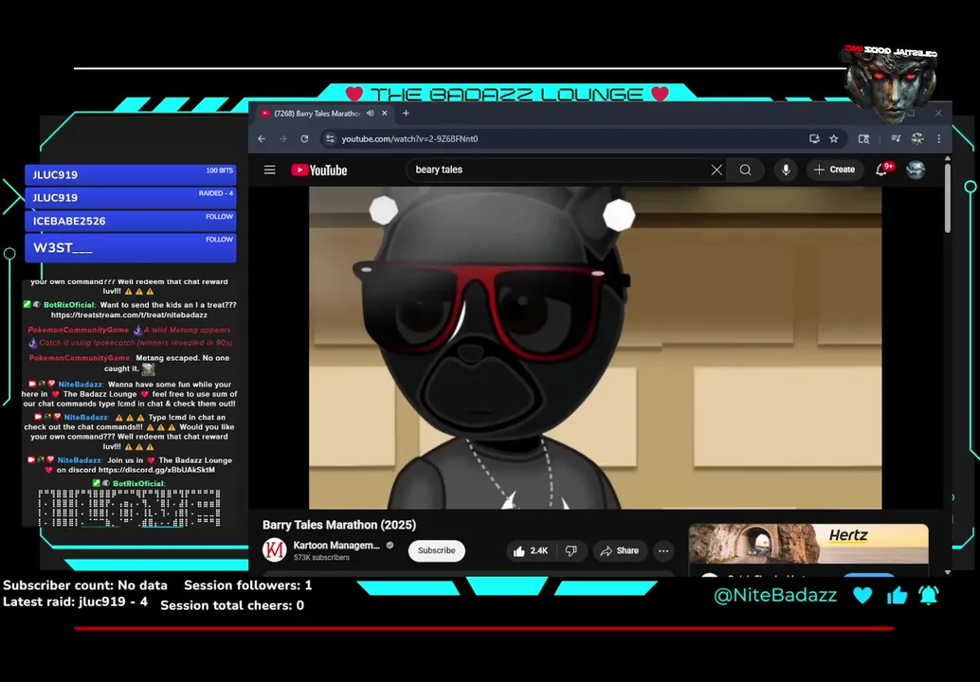Open the YouTube hamburger guide menu
The height and width of the screenshot is (682, 980).
[269, 170]
